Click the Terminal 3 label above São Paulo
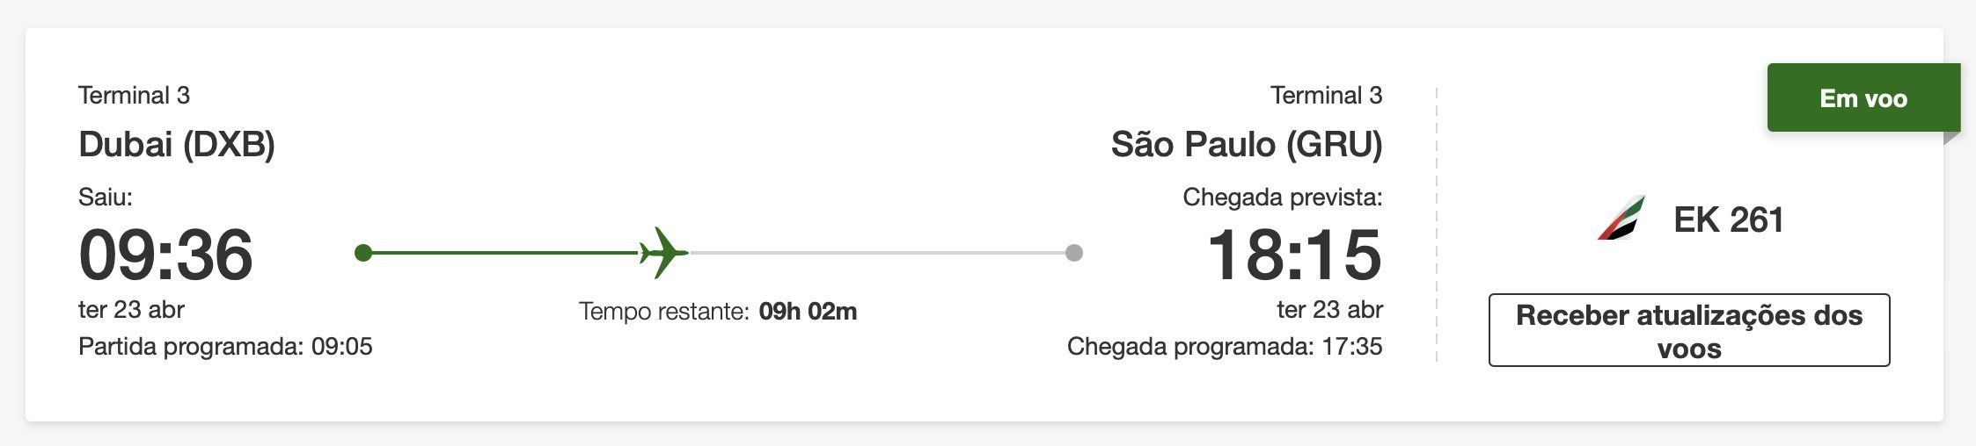Screen dimensions: 1976x446 coord(1327,95)
